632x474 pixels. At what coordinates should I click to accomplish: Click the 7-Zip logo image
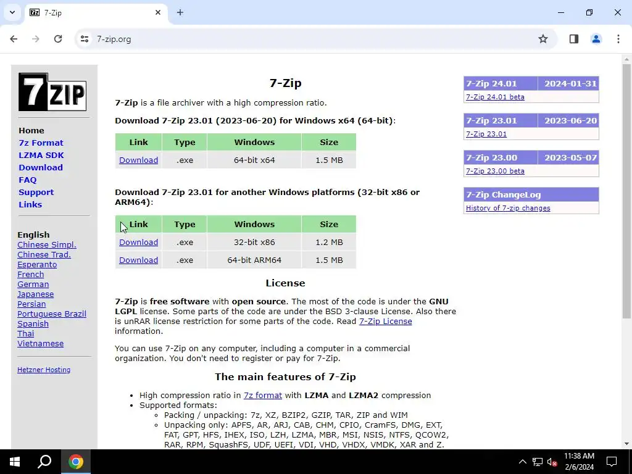52,92
